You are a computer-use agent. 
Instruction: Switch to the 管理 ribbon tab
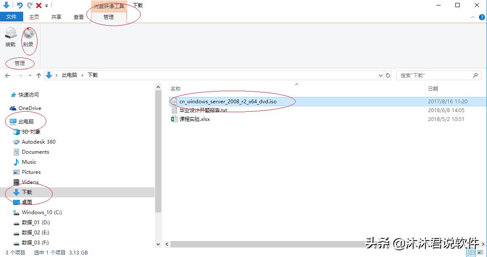108,17
